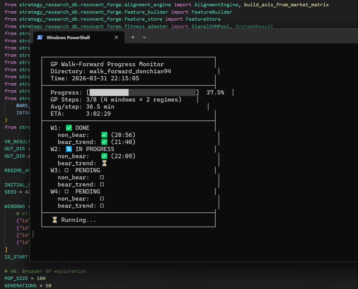
Task: Click '# V6: Broader GP exploration' comment
Action: click(x=45, y=271)
